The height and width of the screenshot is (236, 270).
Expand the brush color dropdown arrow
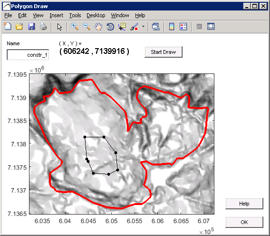coord(143,27)
